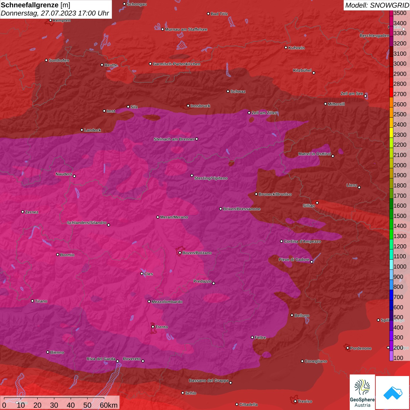Click the 'Mittersill' map label
This screenshot has width=410, height=410.
click(x=336, y=104)
